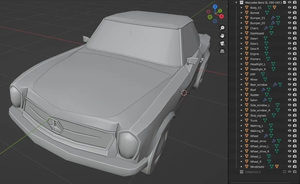Select the Wheel object name

[x=254, y=136]
